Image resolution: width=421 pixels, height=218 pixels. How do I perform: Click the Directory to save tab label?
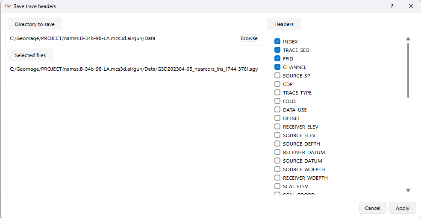point(35,24)
